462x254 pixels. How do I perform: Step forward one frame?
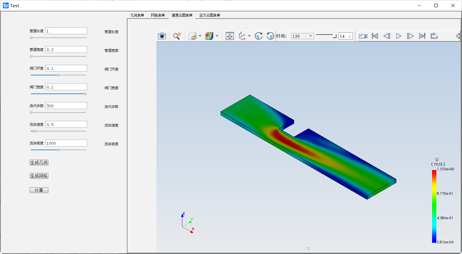tap(410, 36)
